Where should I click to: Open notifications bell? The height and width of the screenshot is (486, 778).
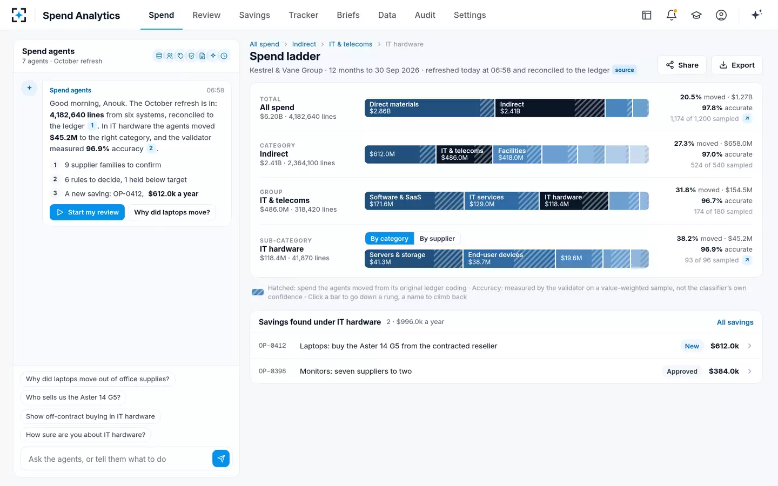[672, 15]
